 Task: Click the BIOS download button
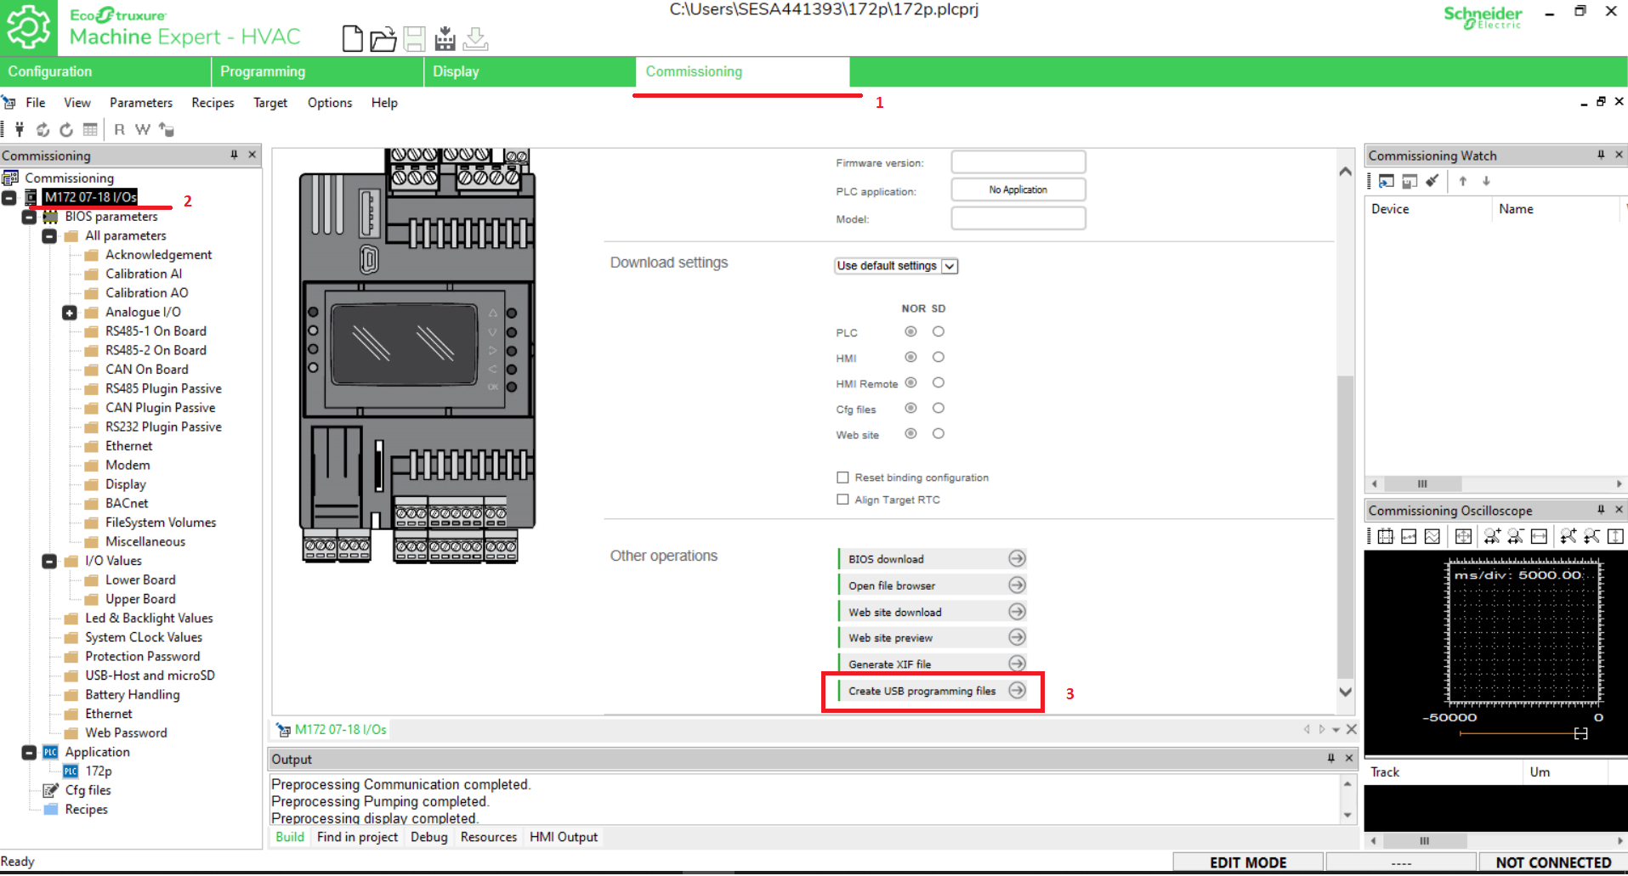(933, 558)
